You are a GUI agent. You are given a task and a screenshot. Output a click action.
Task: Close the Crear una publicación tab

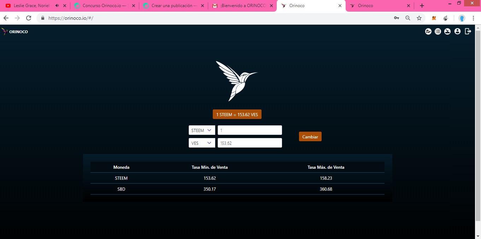(x=202, y=6)
